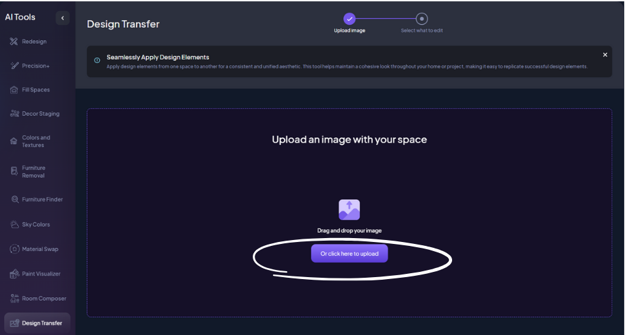The height and width of the screenshot is (335, 626).
Task: Collapse the AI Tools sidebar
Action: point(63,18)
